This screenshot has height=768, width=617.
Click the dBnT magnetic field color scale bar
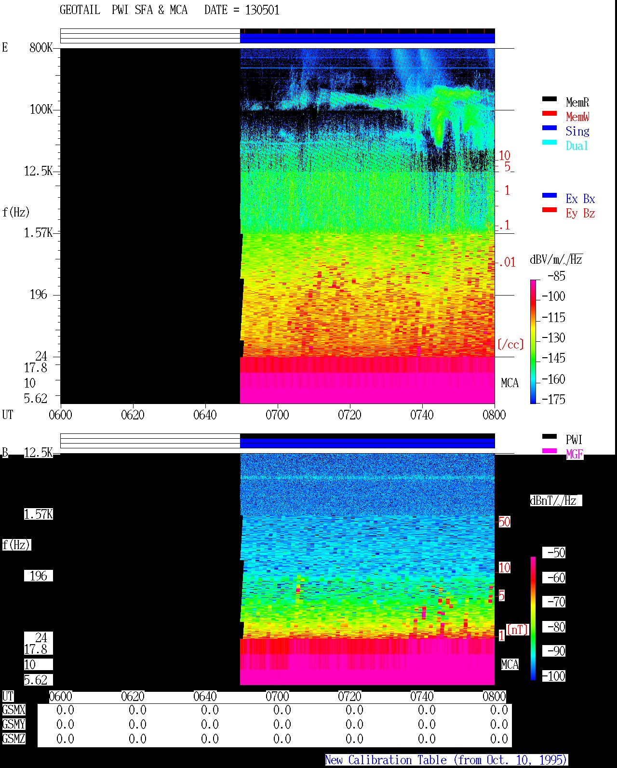[533, 619]
